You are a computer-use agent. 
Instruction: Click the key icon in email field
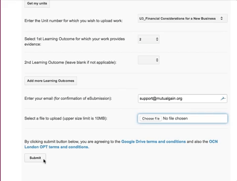coord(223,98)
